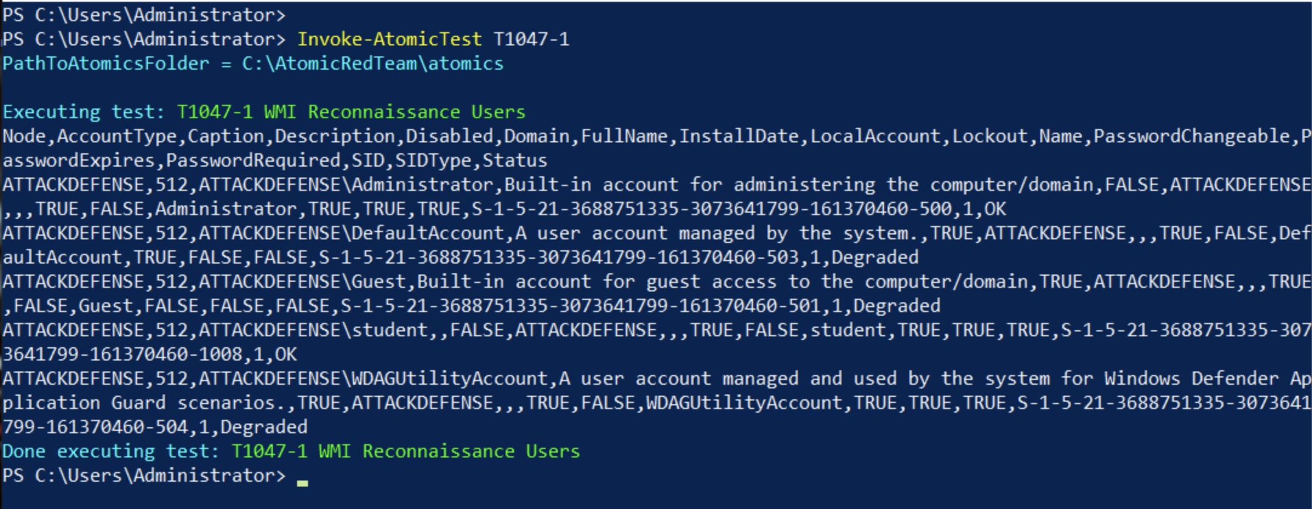This screenshot has height=509, width=1312.
Task: Click the "PasswordRequired,SID,SIDType,Status" header text
Action: (x=356, y=161)
